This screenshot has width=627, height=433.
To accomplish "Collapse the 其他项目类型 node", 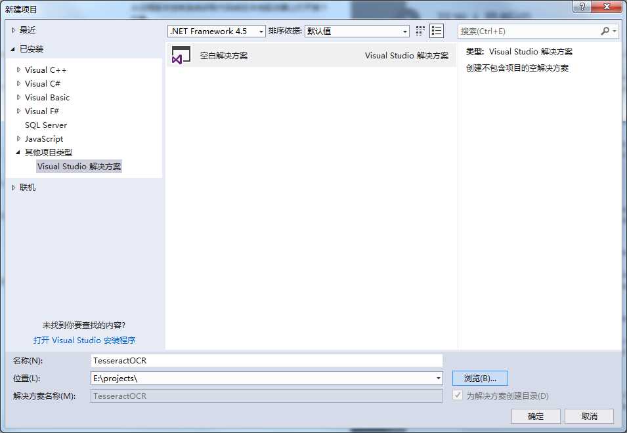I will coord(18,152).
